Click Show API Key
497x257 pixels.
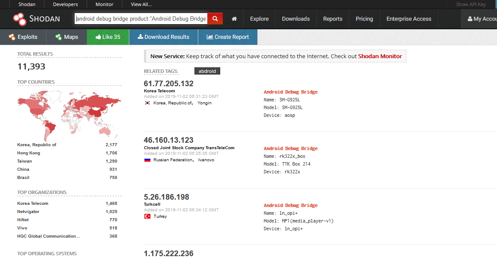(x=471, y=4)
